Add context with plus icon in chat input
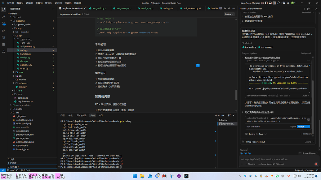This screenshot has height=180, width=321. (242, 164)
